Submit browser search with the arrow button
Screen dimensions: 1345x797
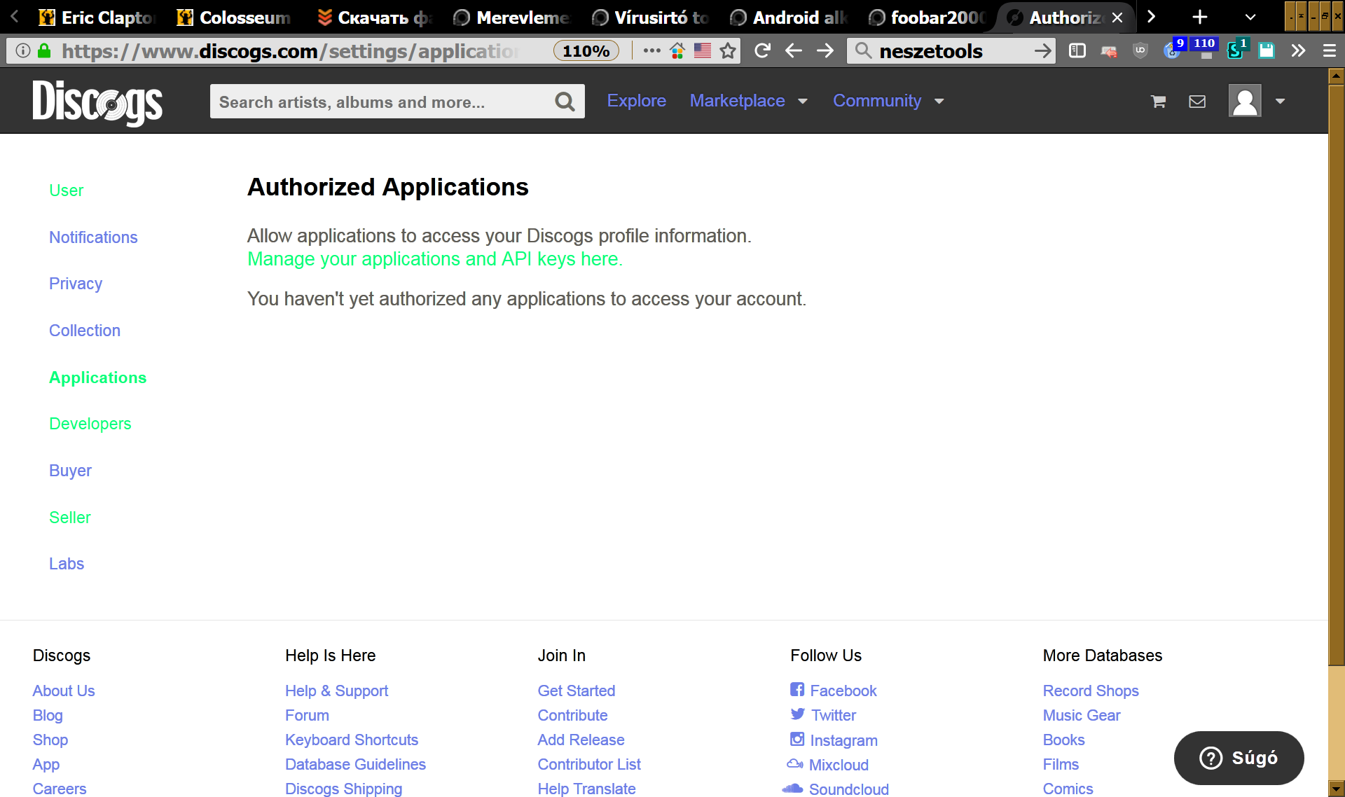pos(1042,51)
